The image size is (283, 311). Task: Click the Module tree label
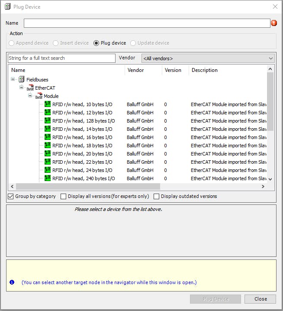tap(51, 96)
